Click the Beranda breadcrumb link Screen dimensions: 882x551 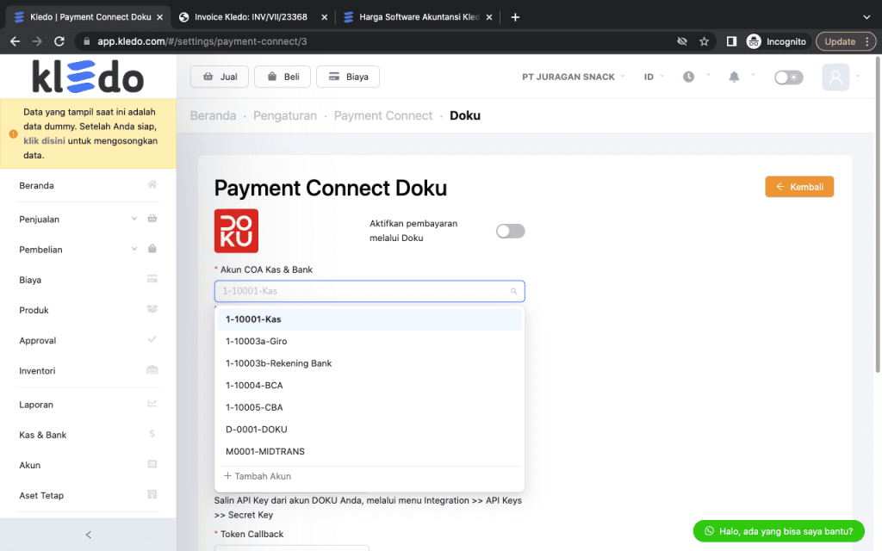213,115
